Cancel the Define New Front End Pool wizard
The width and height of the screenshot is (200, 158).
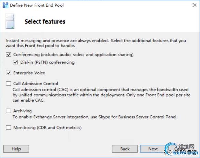[181, 149]
